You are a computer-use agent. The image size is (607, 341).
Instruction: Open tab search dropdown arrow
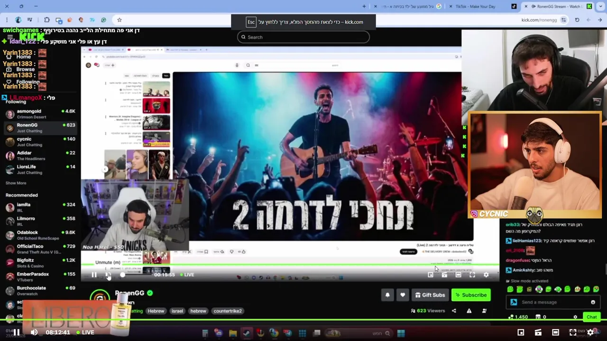pos(600,6)
